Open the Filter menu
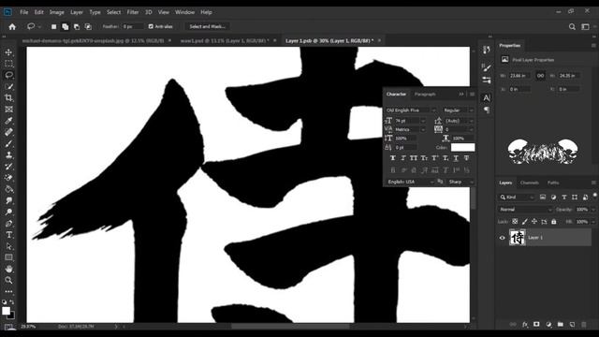The height and width of the screenshot is (337, 599). tap(133, 12)
